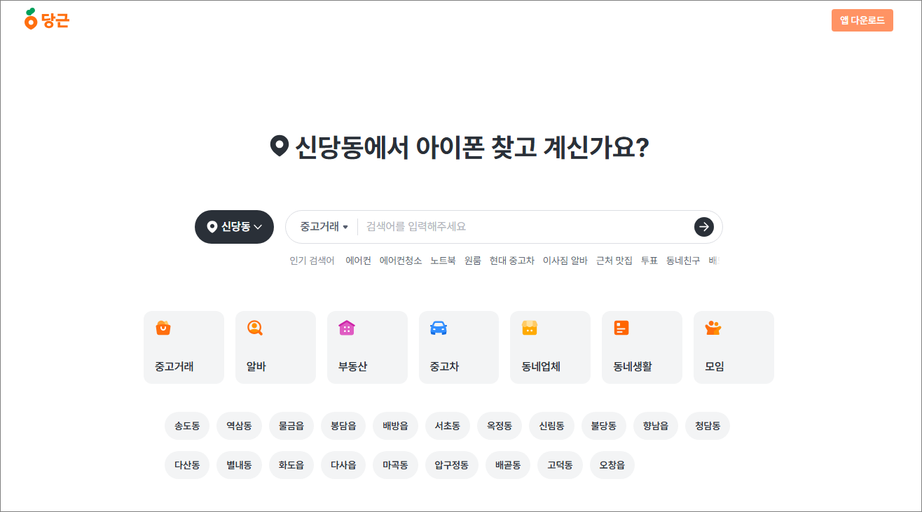Choose the 향남읍 neighborhood chip
The image size is (922, 512).
[656, 426]
